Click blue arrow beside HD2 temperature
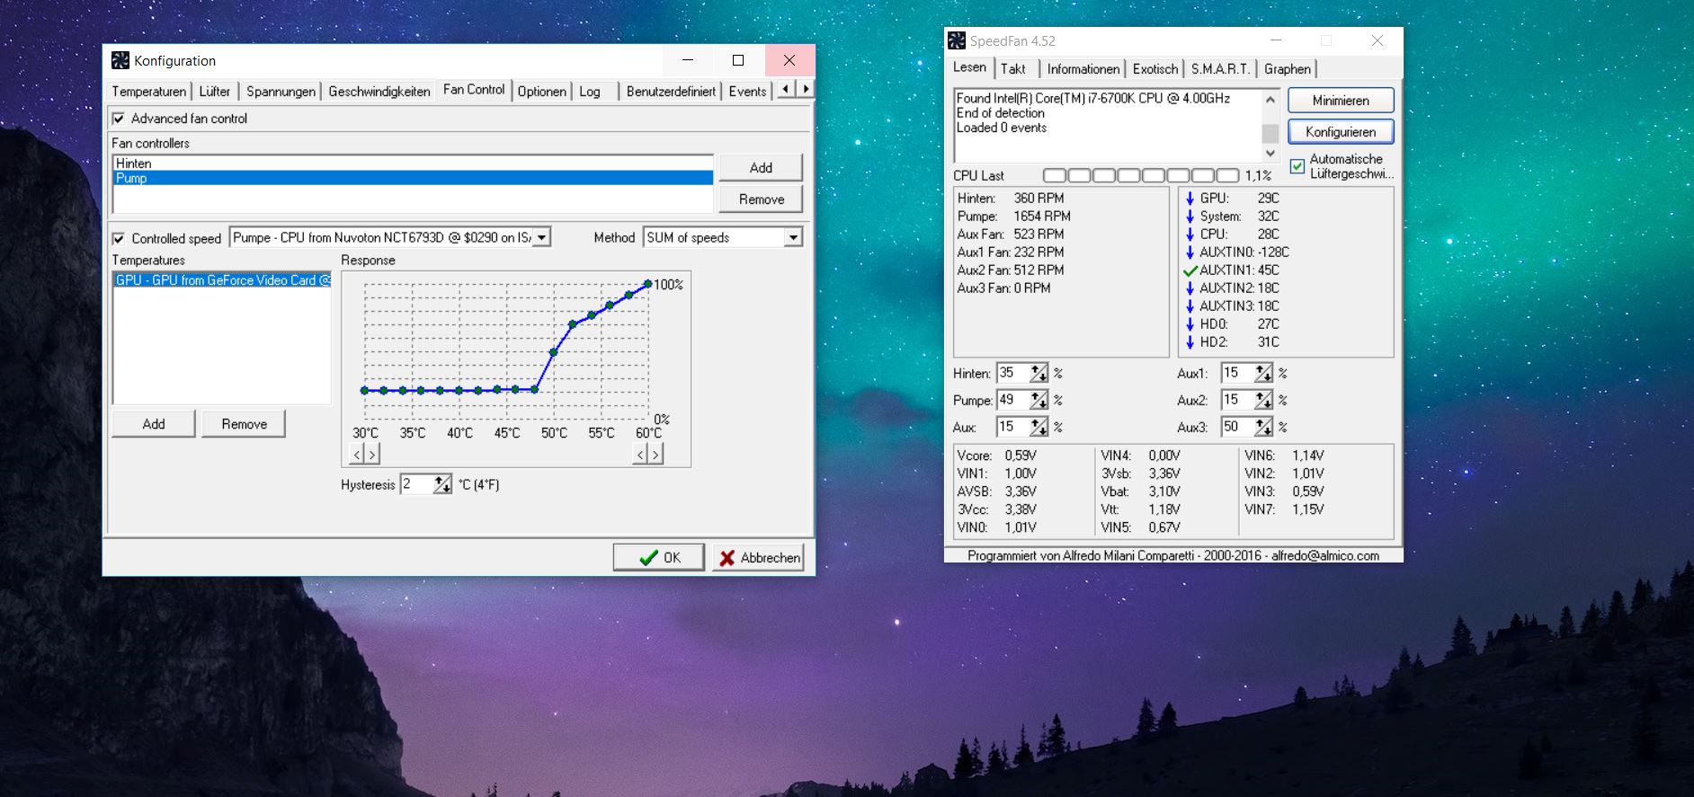 click(1190, 341)
